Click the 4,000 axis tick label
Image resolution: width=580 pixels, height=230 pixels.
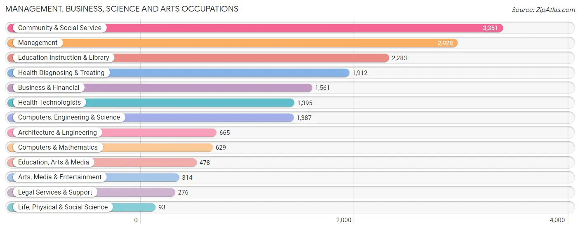[x=557, y=220]
